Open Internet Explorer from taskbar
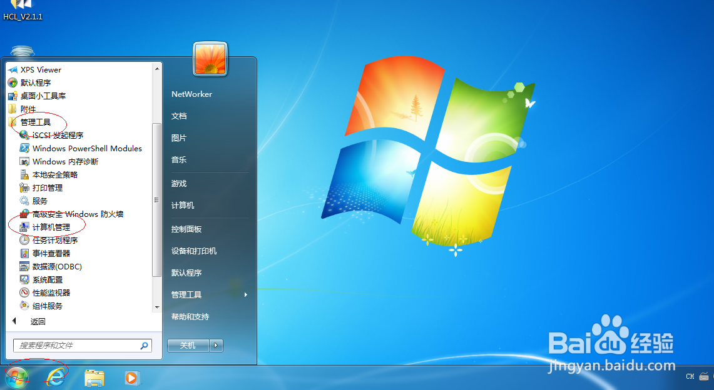Viewport: 714px width, 390px height. tap(56, 377)
